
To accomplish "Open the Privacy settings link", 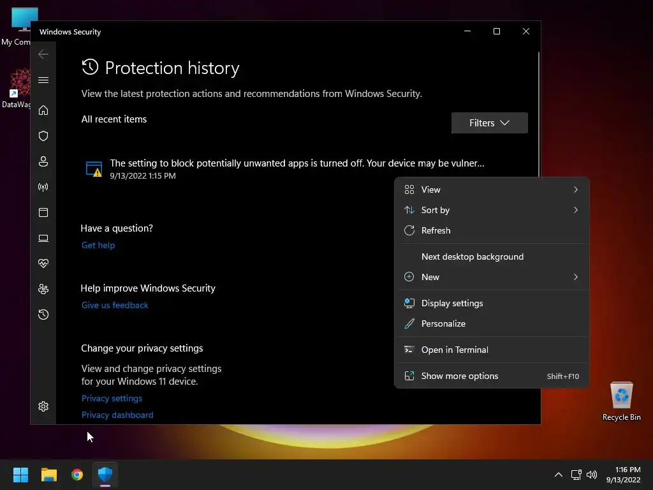I will 112,398.
